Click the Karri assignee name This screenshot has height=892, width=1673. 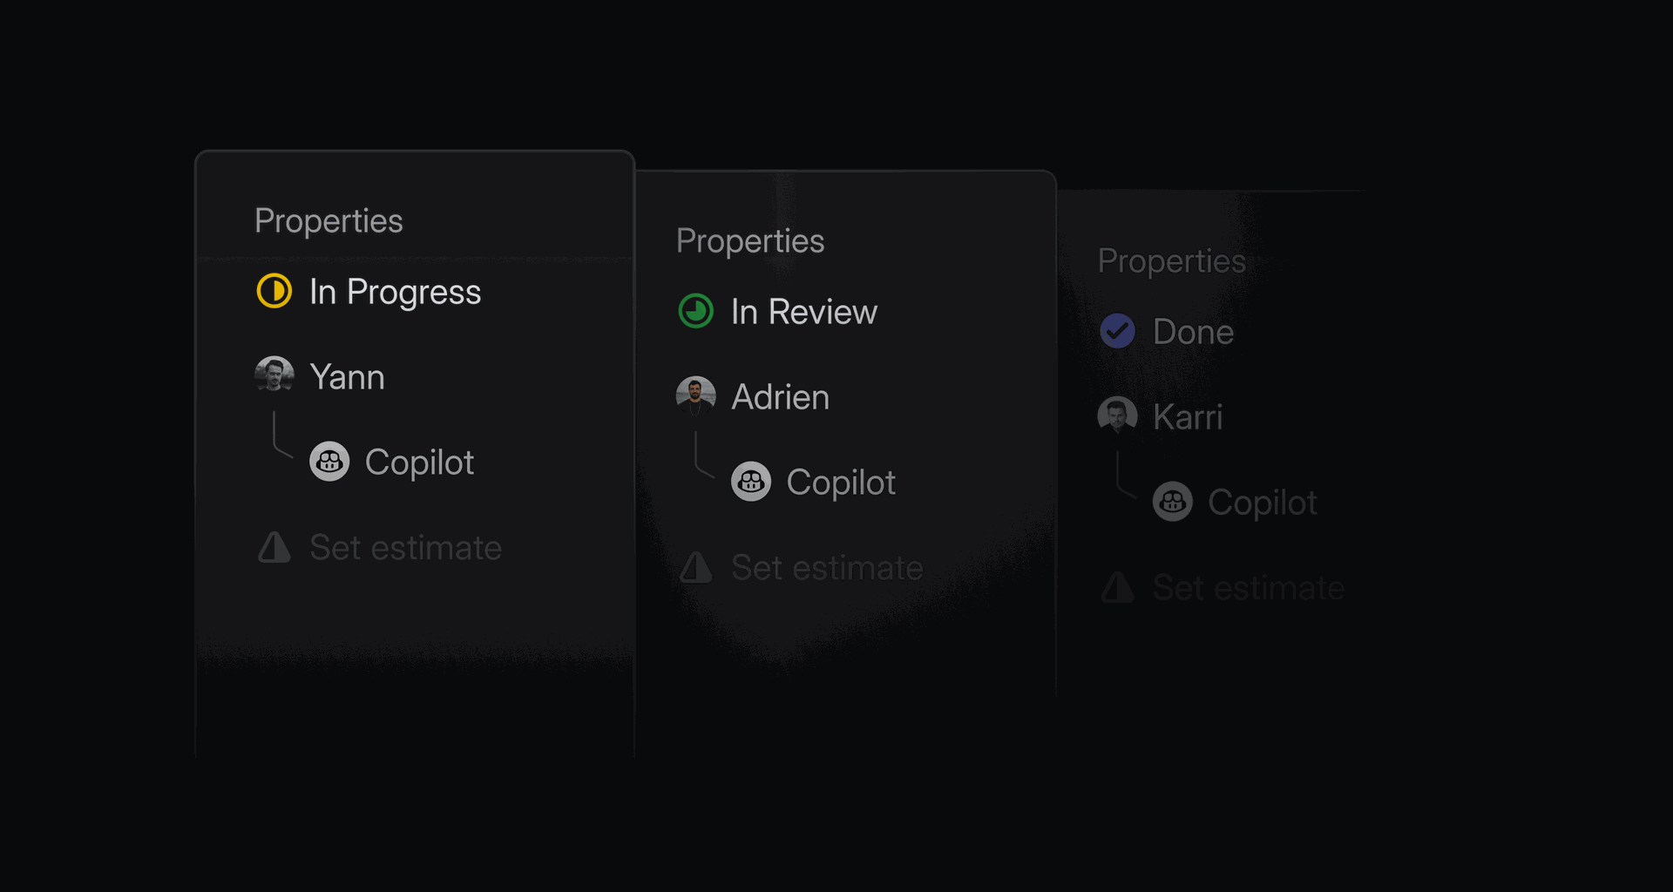(1188, 417)
